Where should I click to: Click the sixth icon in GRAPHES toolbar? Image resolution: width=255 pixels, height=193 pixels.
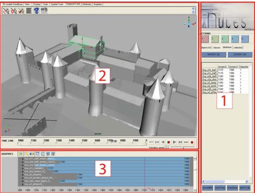[x=48, y=154]
